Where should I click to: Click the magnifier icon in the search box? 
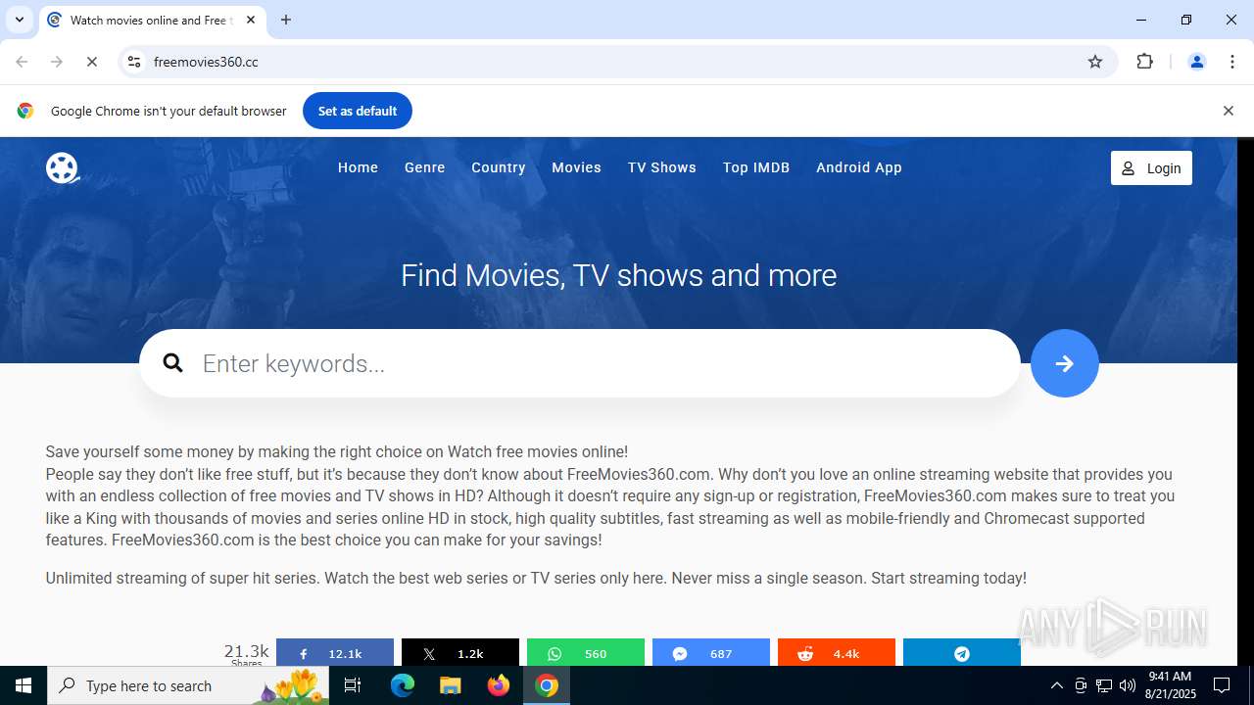click(x=173, y=363)
